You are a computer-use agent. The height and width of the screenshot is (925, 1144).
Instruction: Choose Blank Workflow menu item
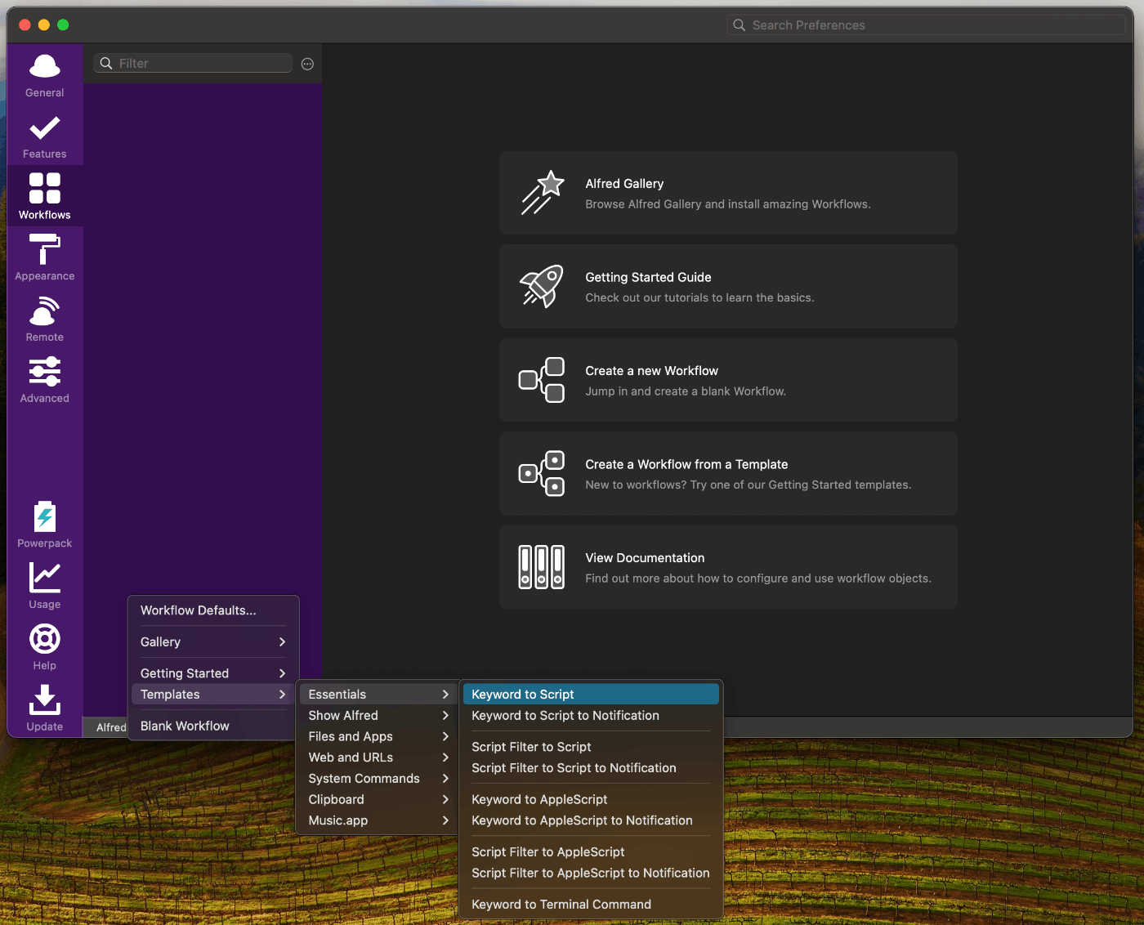(x=213, y=726)
